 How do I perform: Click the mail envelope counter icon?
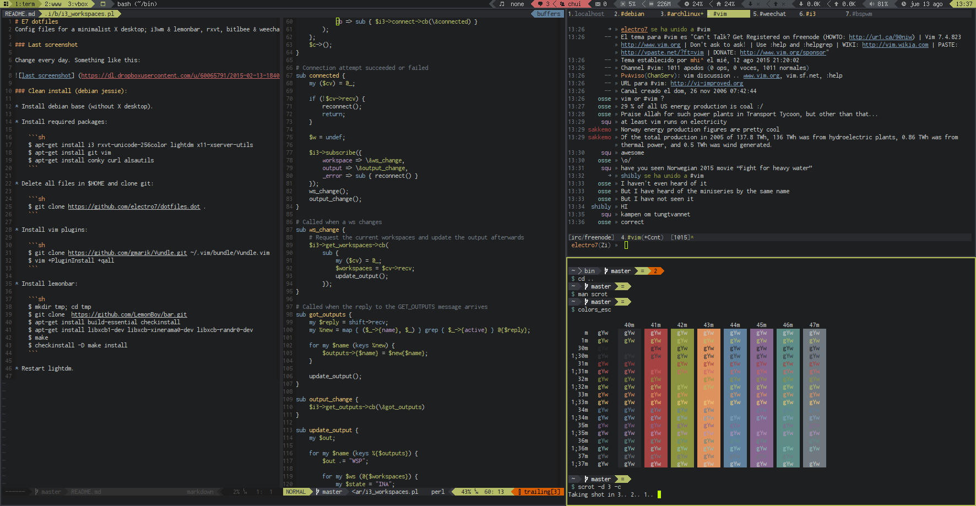[598, 4]
